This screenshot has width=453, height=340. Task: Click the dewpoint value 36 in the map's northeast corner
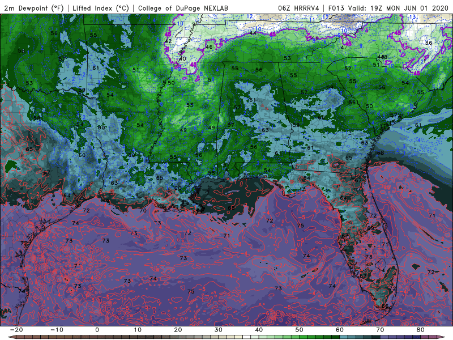point(429,43)
